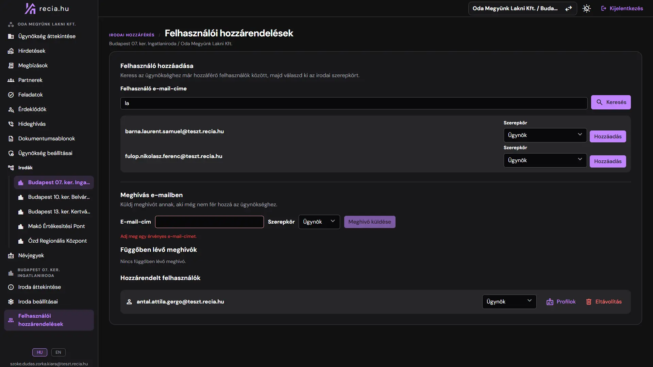
Task: Click the trash icon in Eltávolítás
Action: [x=589, y=302]
